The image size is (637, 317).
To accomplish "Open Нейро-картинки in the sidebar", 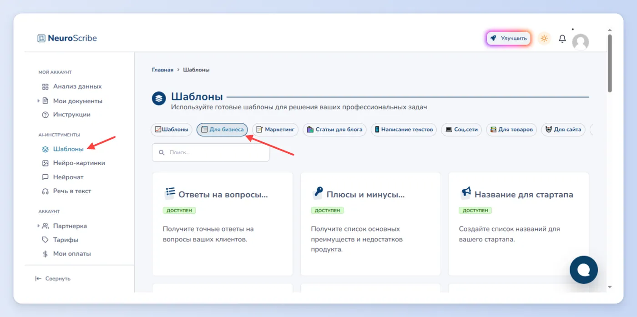I will point(73,163).
